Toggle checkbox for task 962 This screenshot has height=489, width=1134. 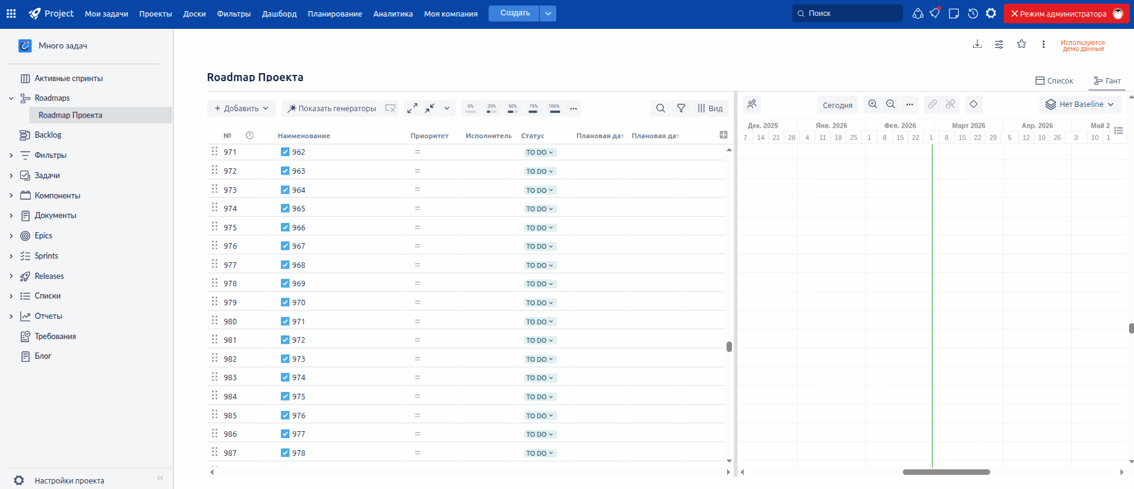coord(285,152)
